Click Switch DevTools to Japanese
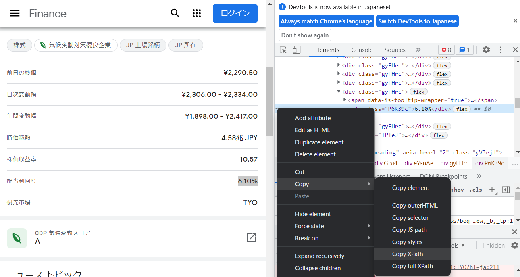Viewport: 520px width, 277px height. point(417,21)
